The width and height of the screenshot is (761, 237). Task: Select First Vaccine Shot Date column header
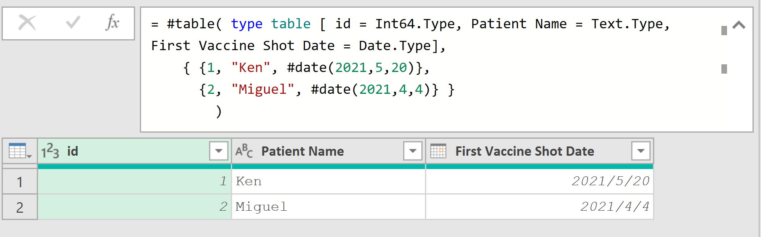point(539,151)
